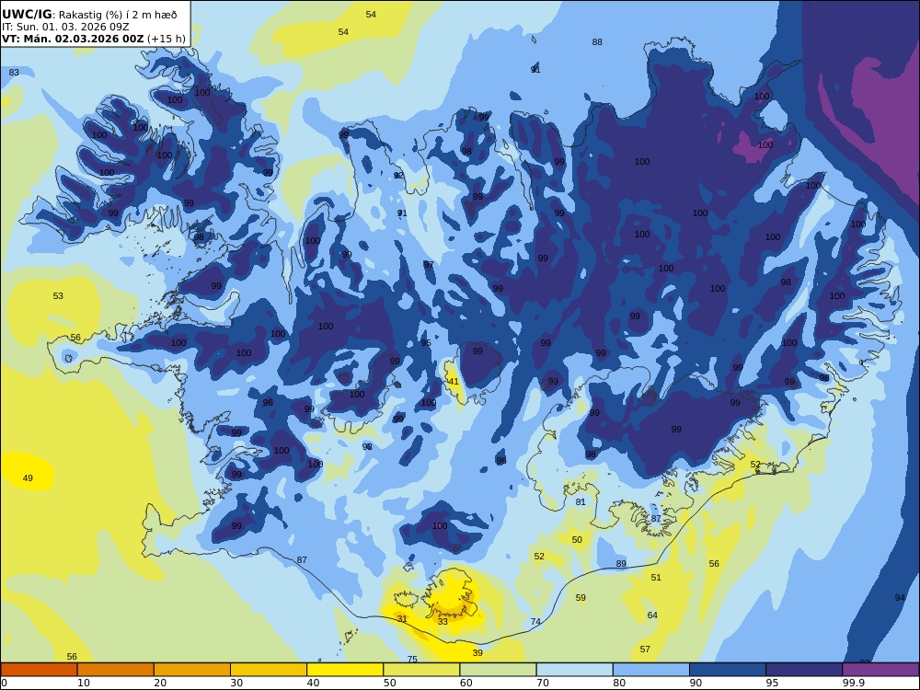Click the purple above-99.9 legend swatch
Viewport: 920px width, 690px height.
tap(880, 670)
